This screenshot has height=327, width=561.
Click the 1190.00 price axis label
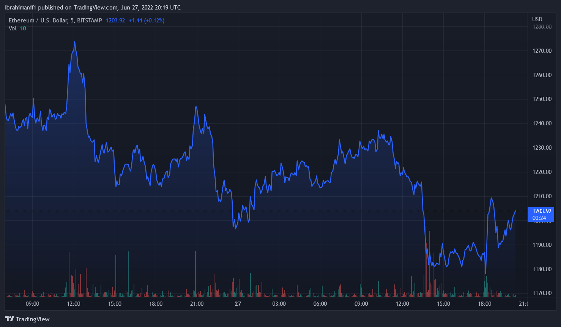[542, 245]
